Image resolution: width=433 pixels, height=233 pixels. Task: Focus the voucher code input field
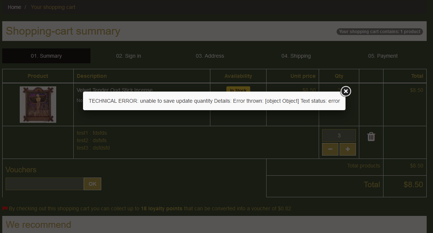tap(45, 184)
